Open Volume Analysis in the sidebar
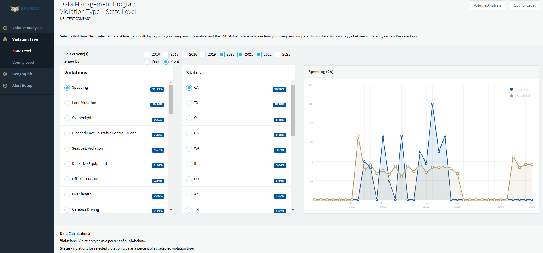The image size is (543, 253). (27, 28)
